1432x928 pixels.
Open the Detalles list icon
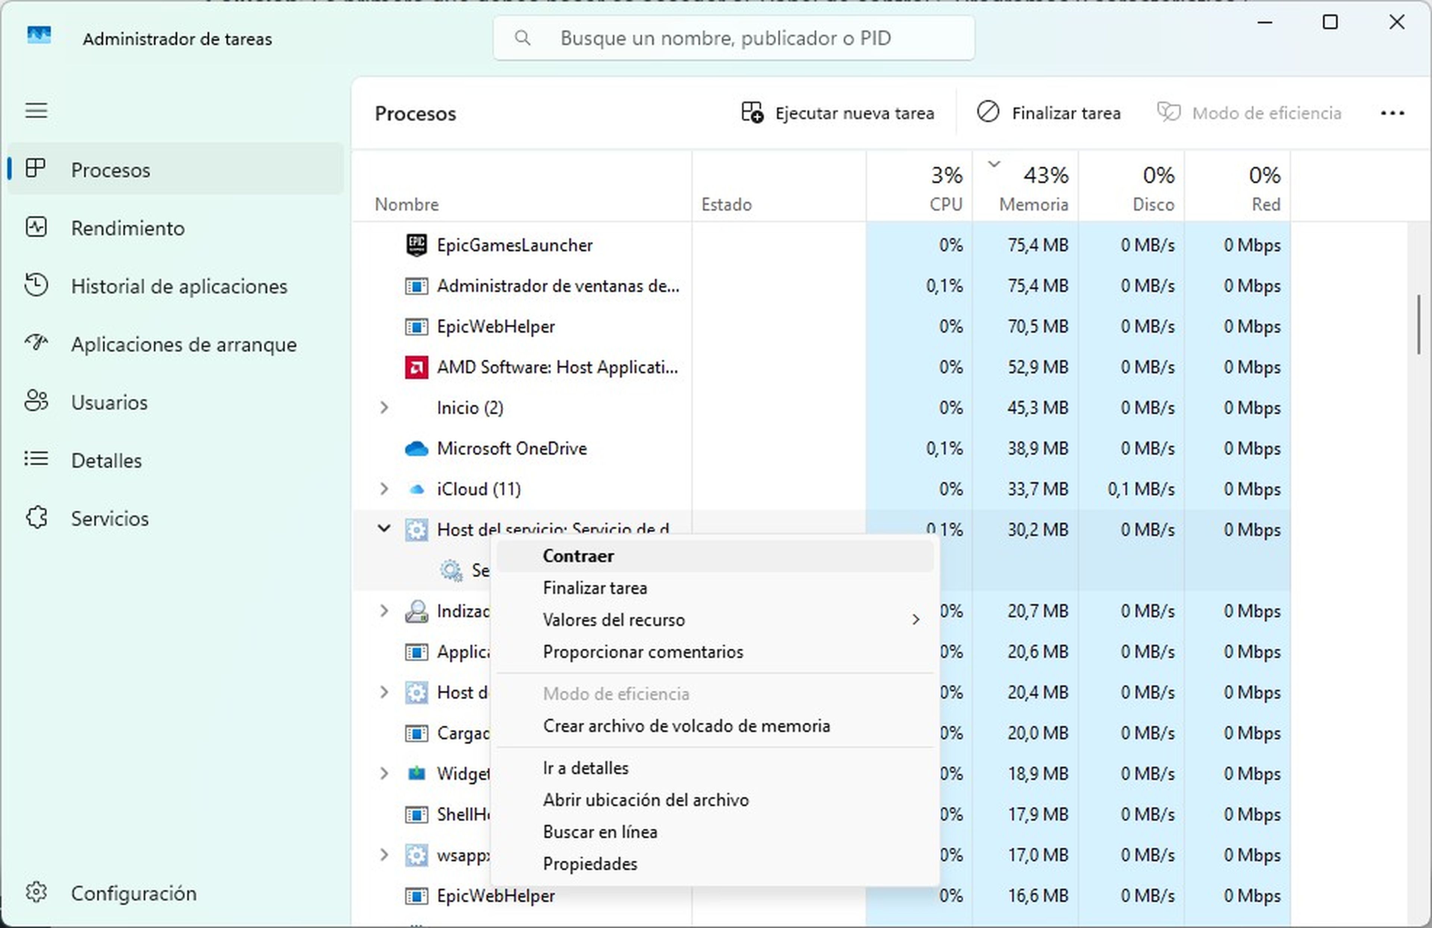coord(35,459)
